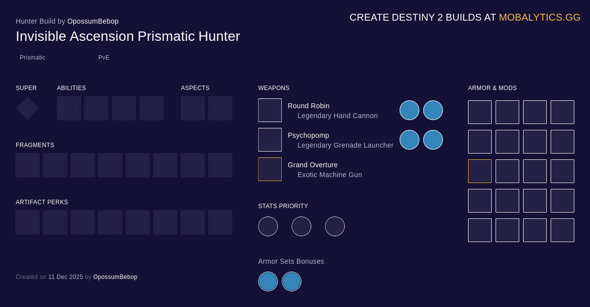Open the MOBALYTICS.GG link
This screenshot has width=590, height=307.
539,17
